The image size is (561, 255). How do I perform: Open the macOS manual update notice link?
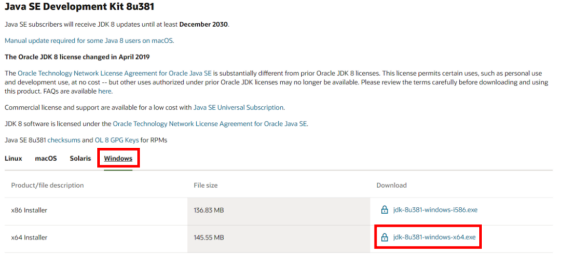[x=89, y=41]
